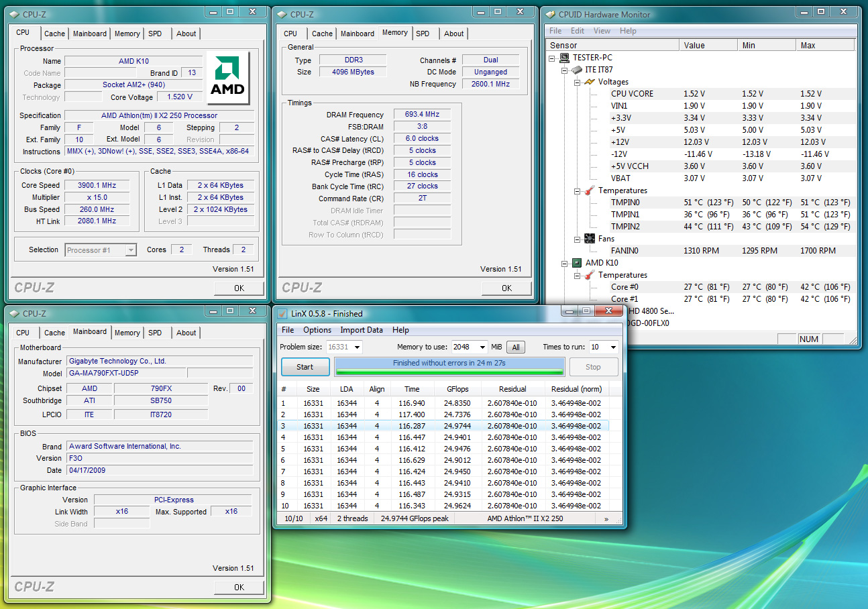Screen dimensions: 868x609
Task: Click the LinX title bar application icon
Action: 282,313
